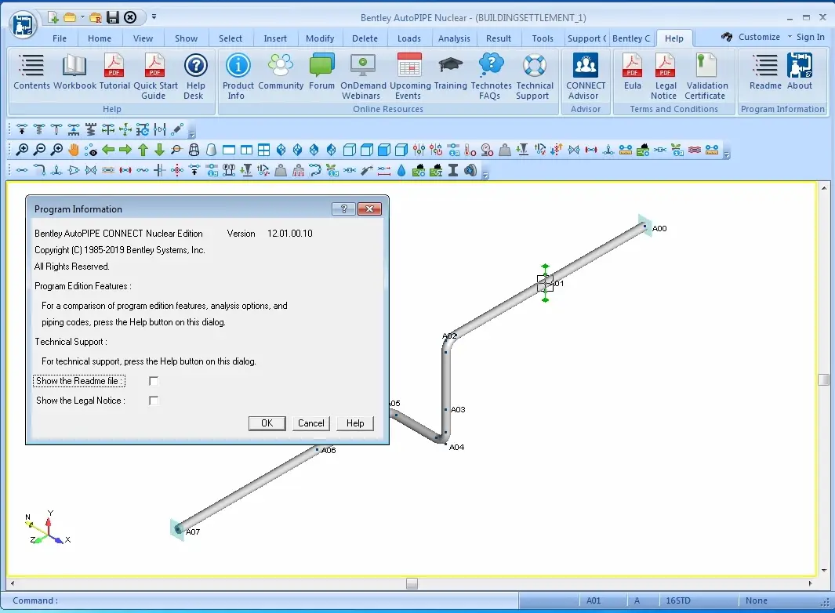Click the horizontal scrollbar thumb
This screenshot has width=835, height=613.
click(x=412, y=584)
